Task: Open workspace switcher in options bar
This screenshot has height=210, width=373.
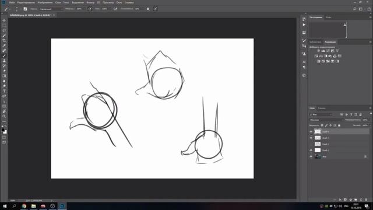Action: (361, 9)
